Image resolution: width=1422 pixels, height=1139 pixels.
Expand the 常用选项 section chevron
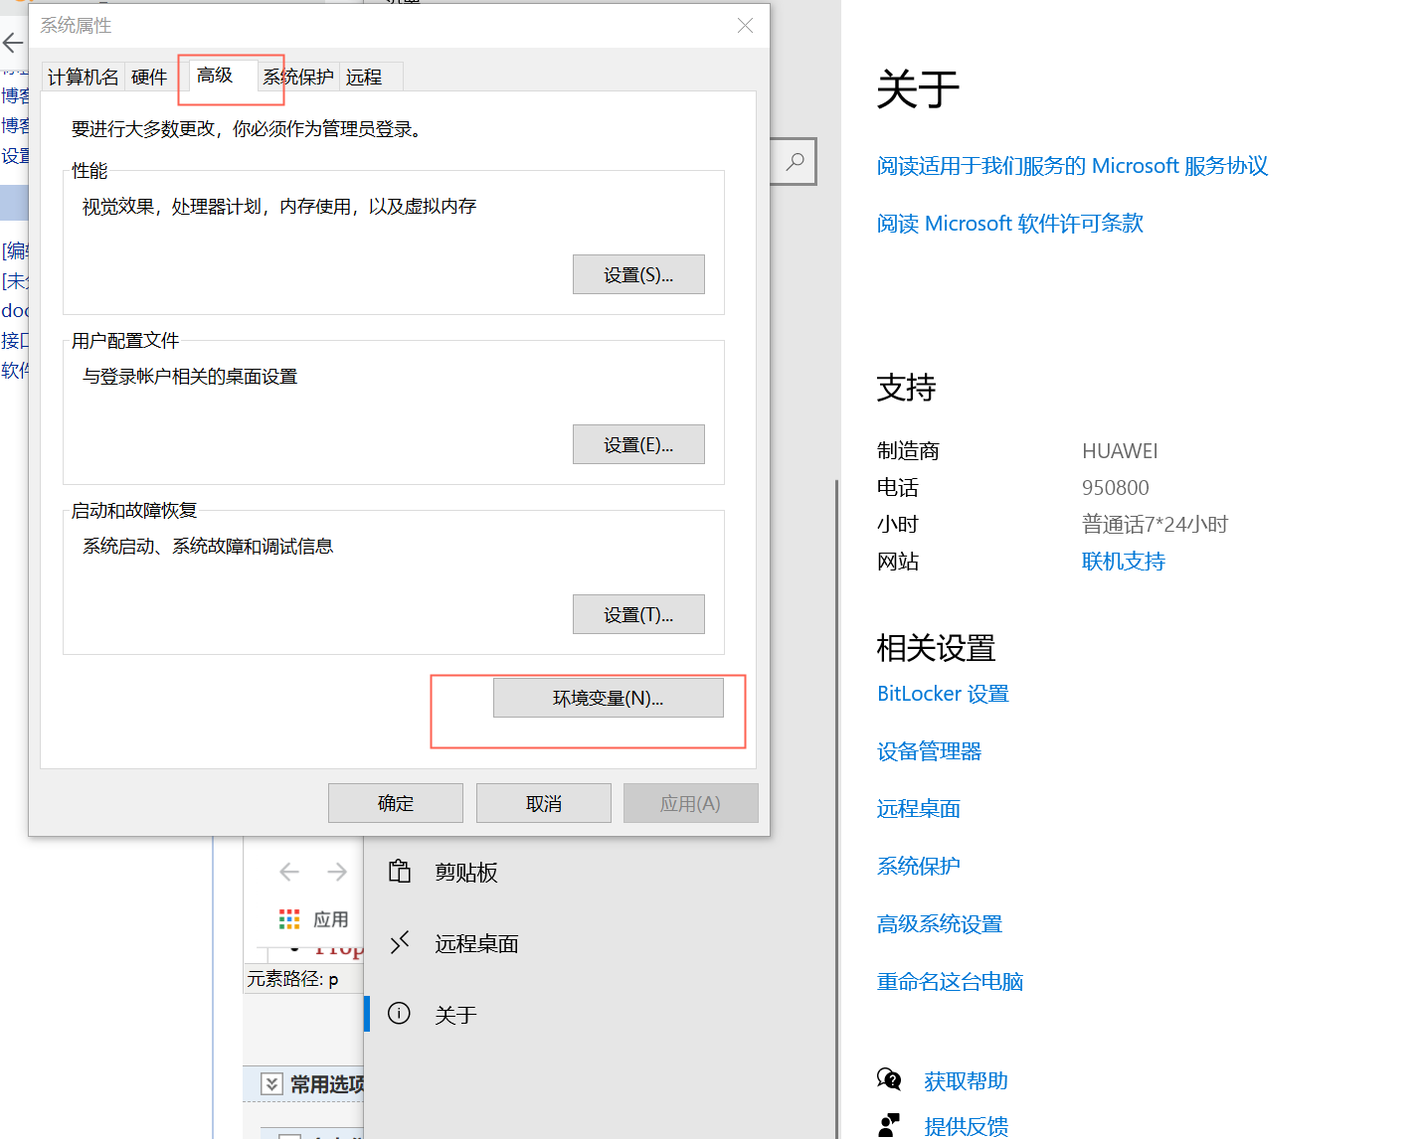[x=271, y=1083]
